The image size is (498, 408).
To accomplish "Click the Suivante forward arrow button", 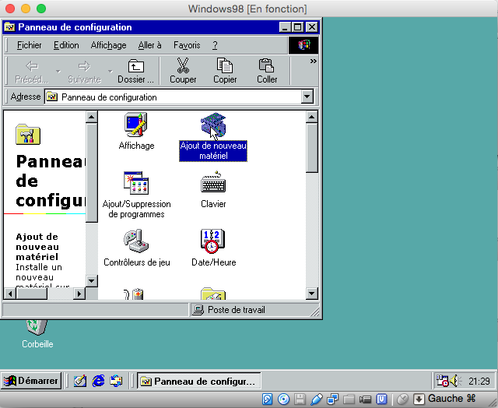I will point(84,71).
